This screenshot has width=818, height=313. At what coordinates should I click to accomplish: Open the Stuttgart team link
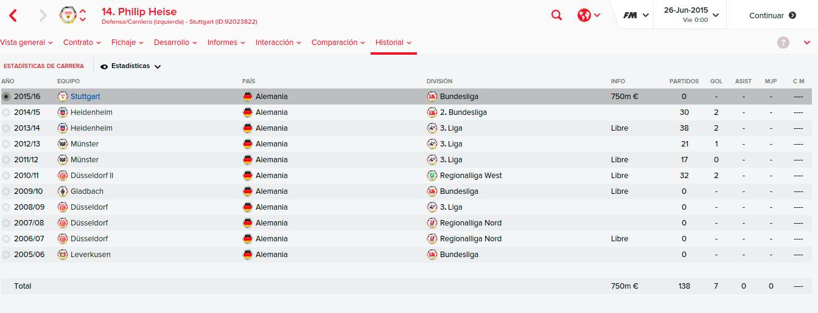(x=85, y=97)
